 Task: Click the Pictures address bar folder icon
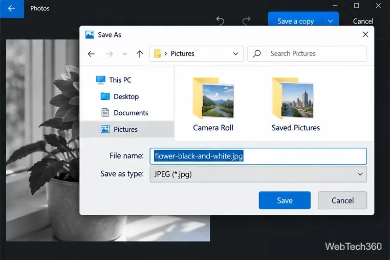[x=158, y=54]
